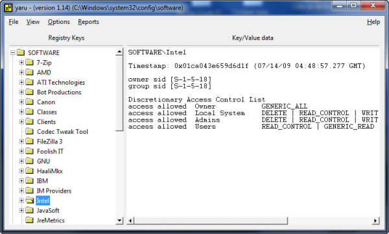Select the 7-Zip key
This screenshot has width=389, height=234.
[x=44, y=63]
